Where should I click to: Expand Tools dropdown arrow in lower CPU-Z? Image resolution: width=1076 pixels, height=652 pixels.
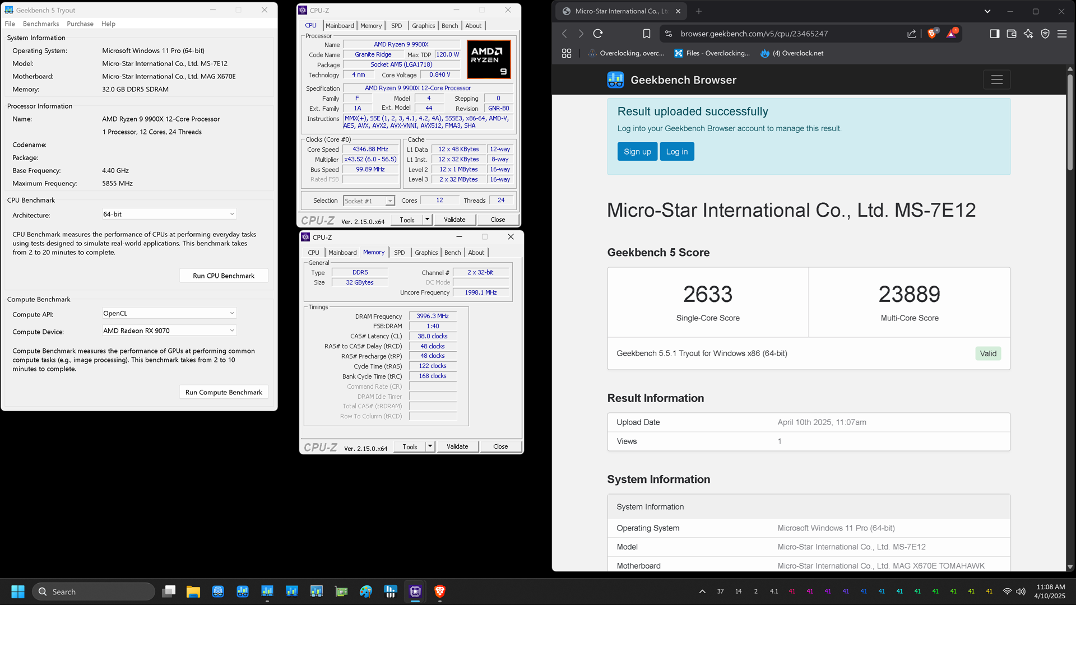[x=430, y=446]
